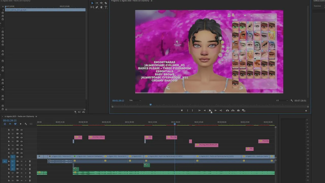
Task: Step forward one frame
Action: pyautogui.click(x=215, y=110)
